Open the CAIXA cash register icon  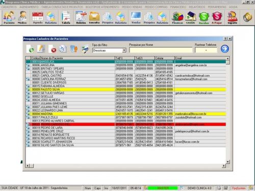coord(191,17)
